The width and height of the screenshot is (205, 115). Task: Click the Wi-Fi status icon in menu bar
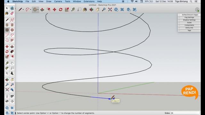132,1
